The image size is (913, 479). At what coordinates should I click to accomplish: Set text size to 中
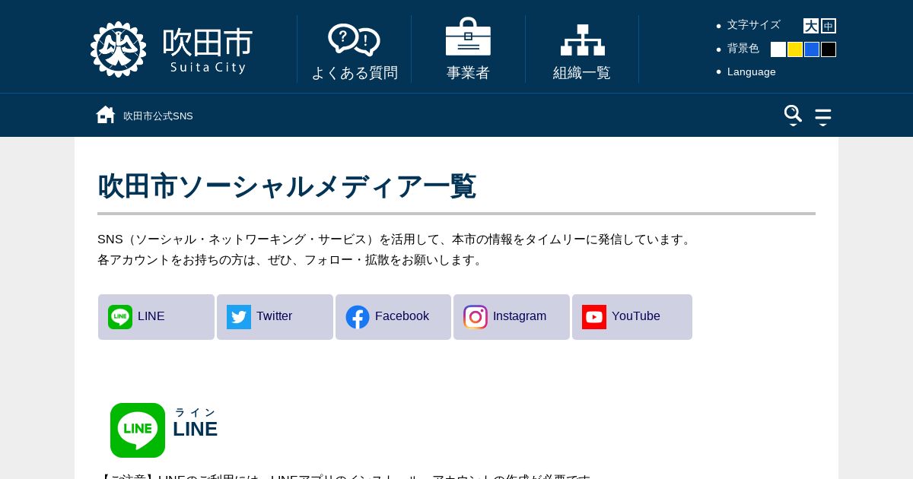[829, 26]
